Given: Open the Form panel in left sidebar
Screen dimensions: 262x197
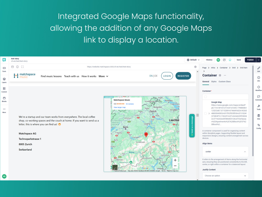Looking at the screenshot, I should (x=4, y=69).
